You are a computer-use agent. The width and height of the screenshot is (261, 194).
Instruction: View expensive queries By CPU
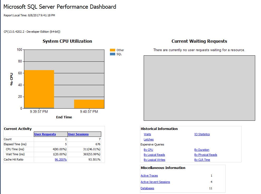pos(148,150)
